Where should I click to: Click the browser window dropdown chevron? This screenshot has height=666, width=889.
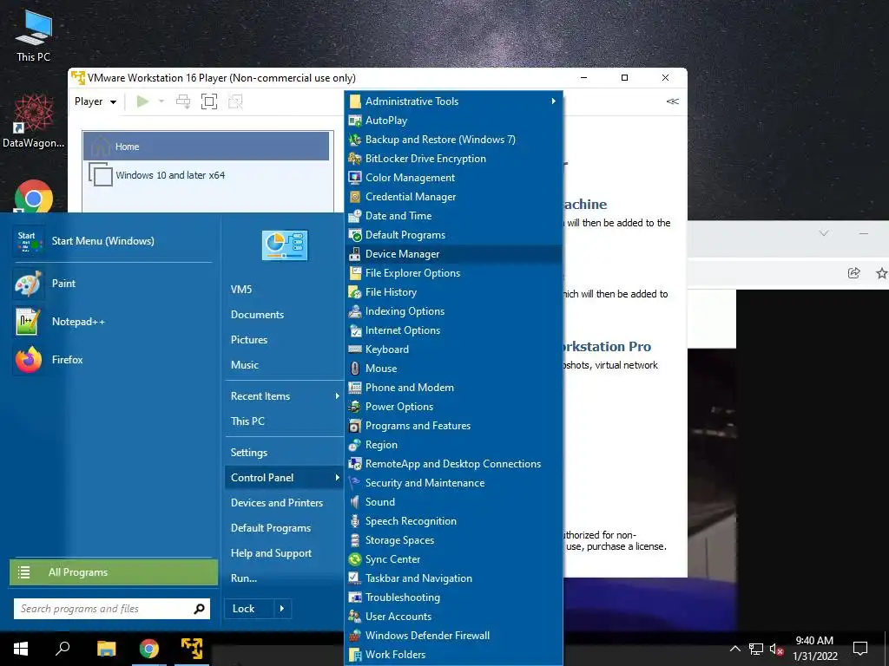pos(824,233)
